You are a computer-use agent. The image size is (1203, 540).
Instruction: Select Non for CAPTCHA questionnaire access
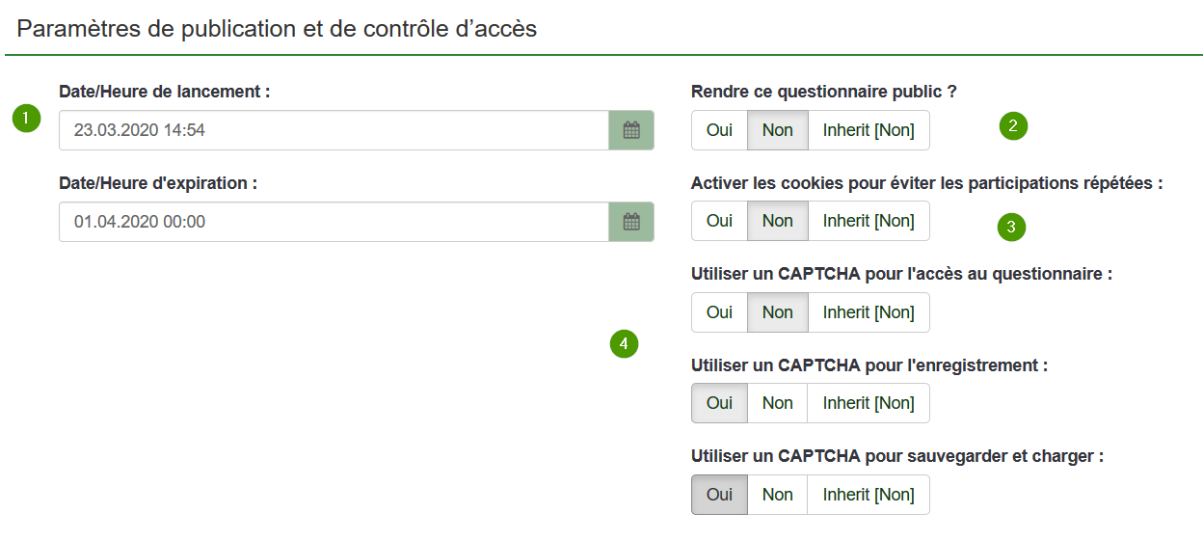click(778, 312)
